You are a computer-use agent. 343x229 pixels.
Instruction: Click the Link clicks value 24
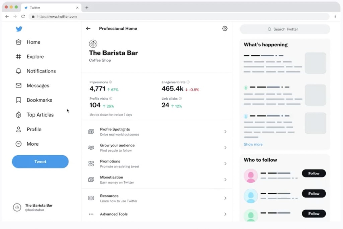[x=165, y=105]
